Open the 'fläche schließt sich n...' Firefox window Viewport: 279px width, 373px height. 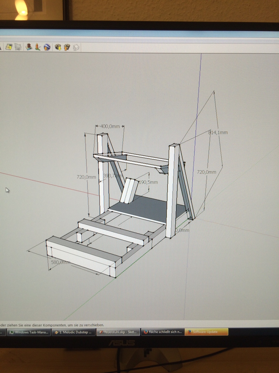163,332
